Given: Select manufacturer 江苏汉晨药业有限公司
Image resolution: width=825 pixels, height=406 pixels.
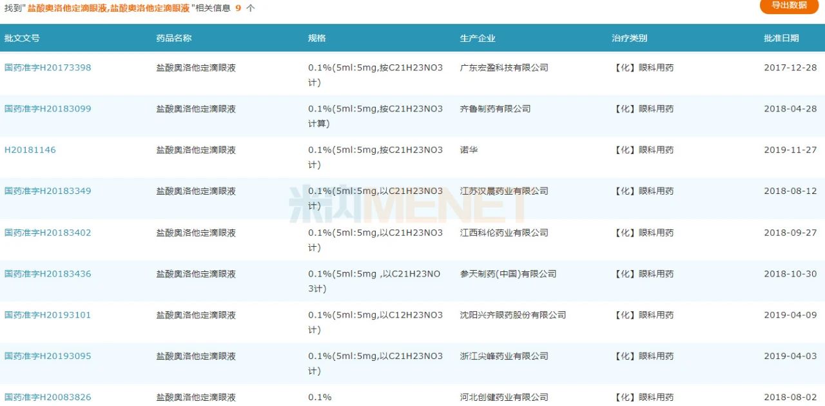Looking at the screenshot, I should [x=504, y=191].
